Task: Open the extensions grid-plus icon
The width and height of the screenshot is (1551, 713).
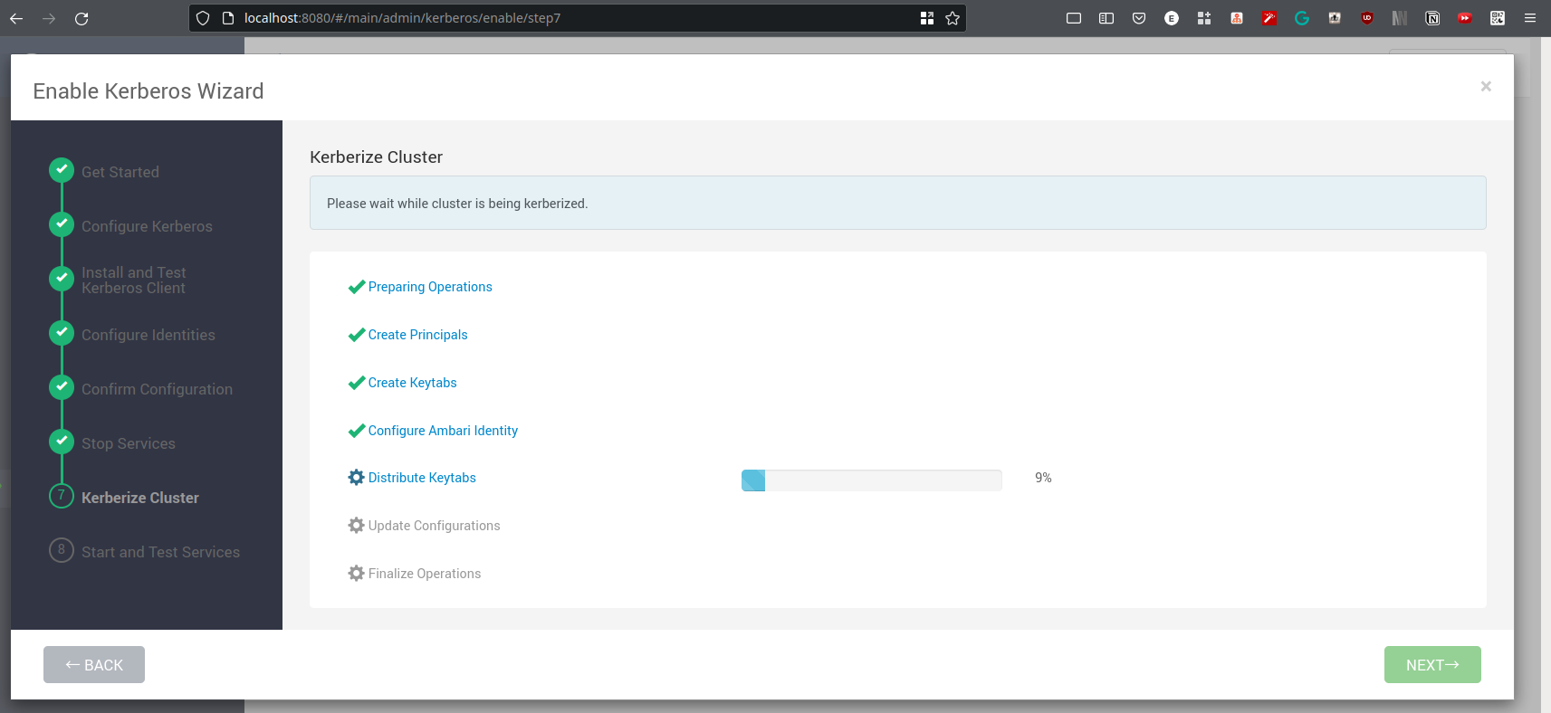Action: point(1204,18)
